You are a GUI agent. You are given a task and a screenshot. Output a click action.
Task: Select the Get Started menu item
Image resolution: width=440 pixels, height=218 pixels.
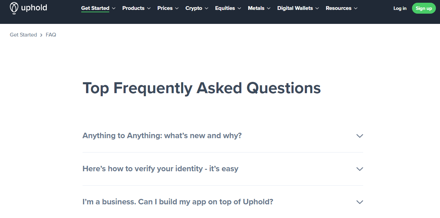click(95, 8)
